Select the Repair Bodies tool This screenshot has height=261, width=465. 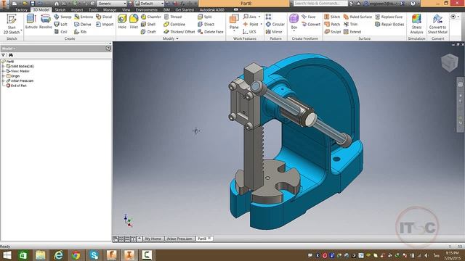point(389,24)
